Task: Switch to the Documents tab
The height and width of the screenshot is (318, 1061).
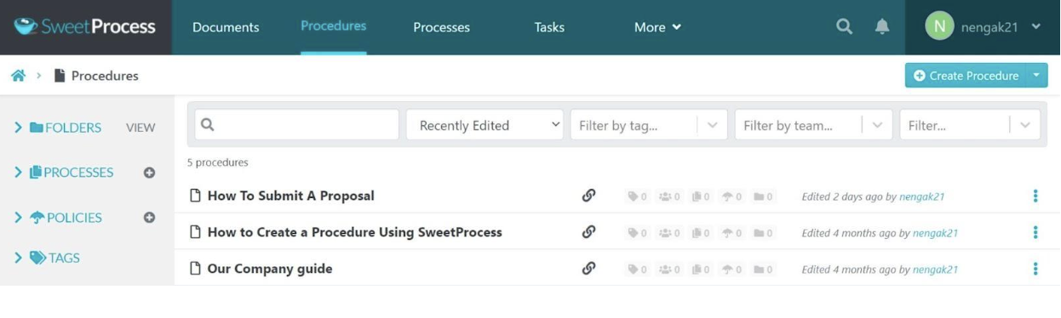Action: click(x=226, y=27)
